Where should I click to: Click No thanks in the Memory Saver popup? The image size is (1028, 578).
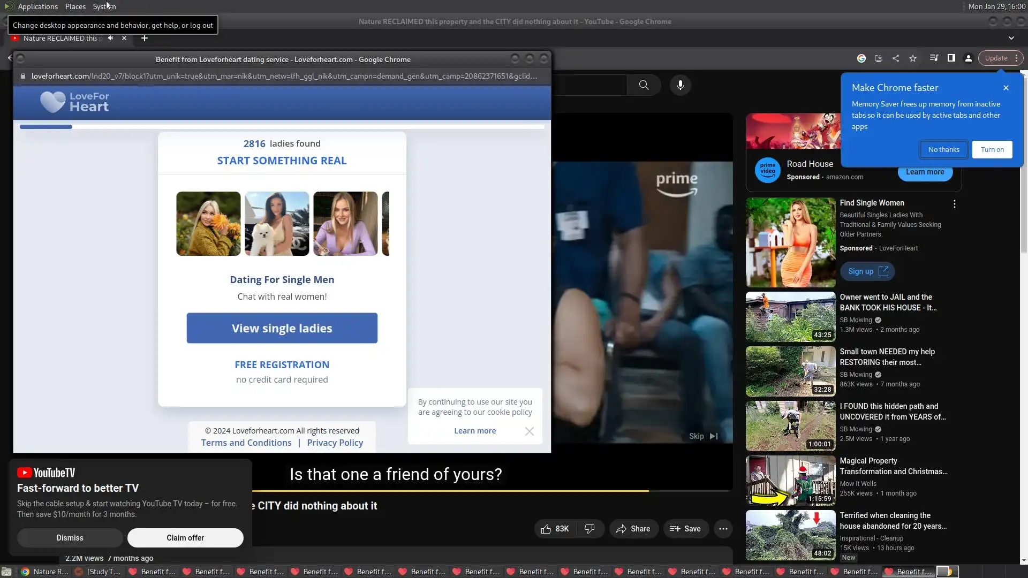pyautogui.click(x=943, y=150)
